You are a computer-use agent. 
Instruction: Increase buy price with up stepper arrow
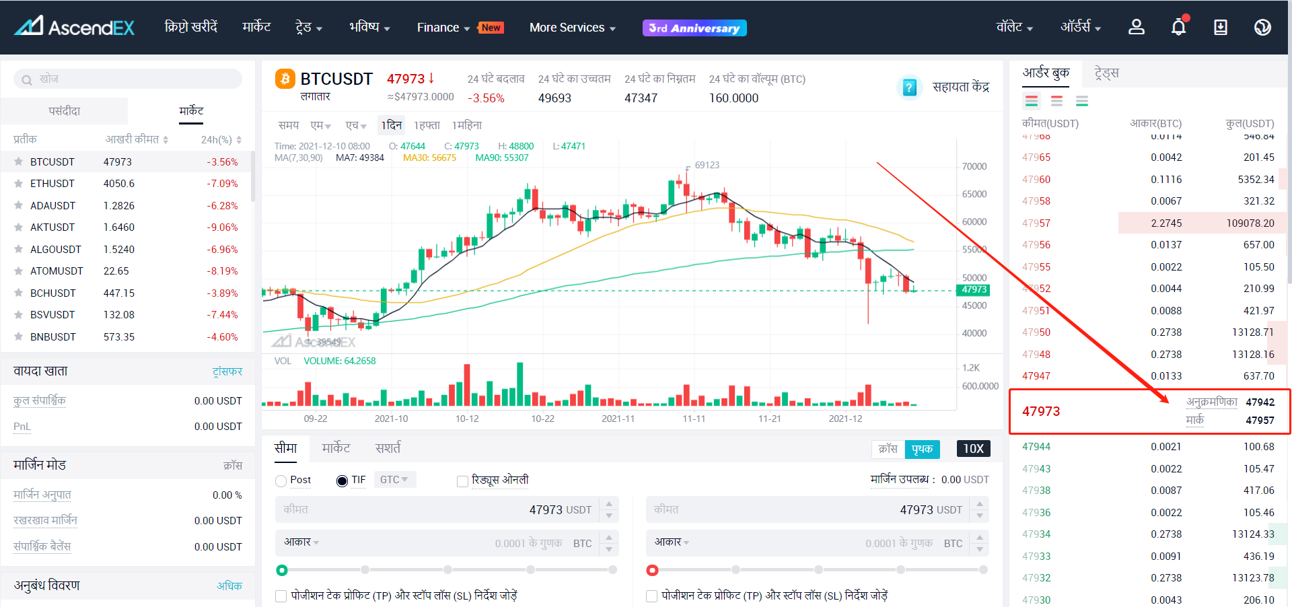coord(609,503)
